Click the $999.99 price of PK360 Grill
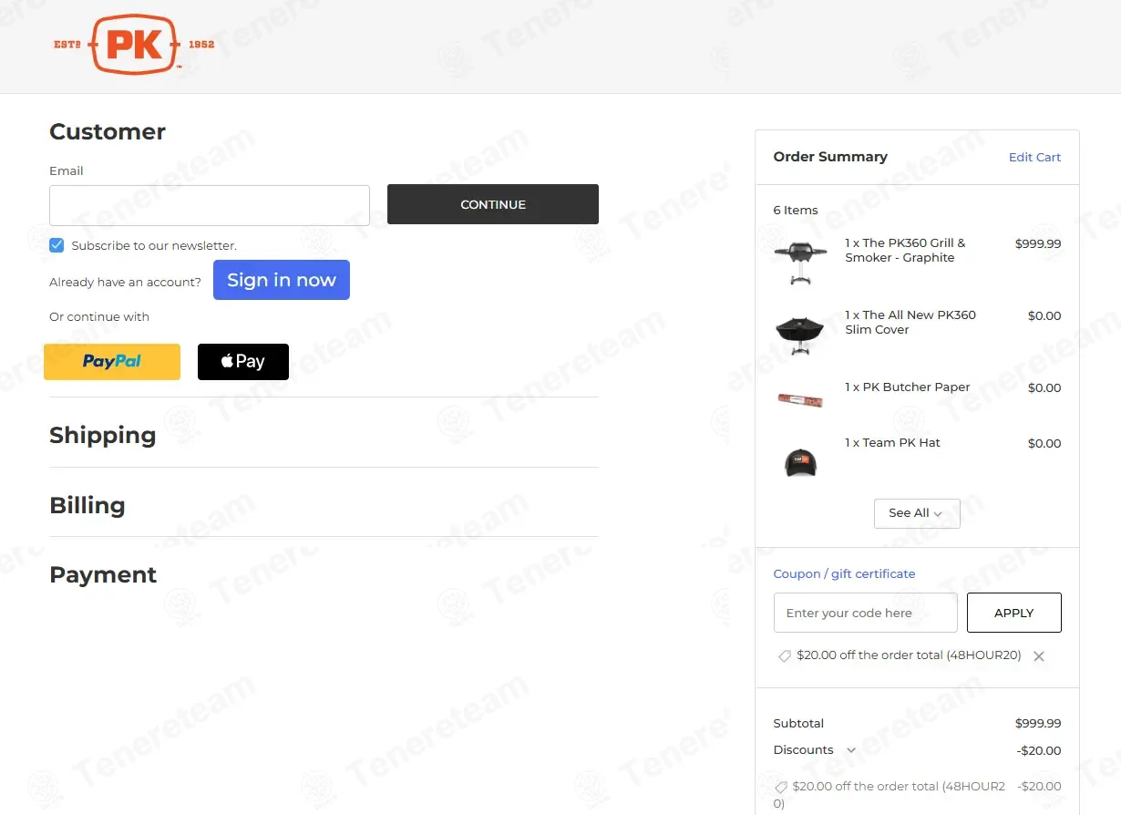Image resolution: width=1121 pixels, height=815 pixels. (1038, 243)
